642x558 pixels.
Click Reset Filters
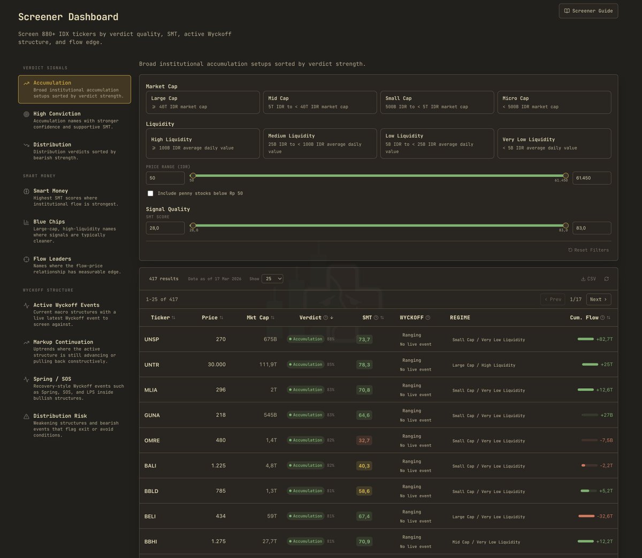tap(588, 250)
